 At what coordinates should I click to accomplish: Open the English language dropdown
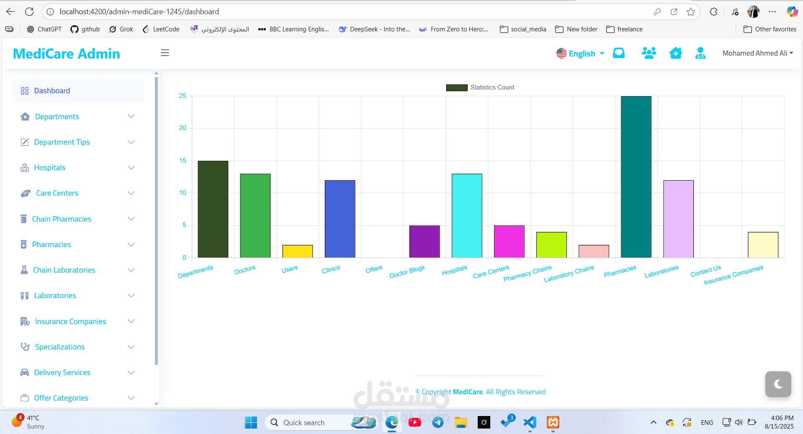tap(580, 54)
